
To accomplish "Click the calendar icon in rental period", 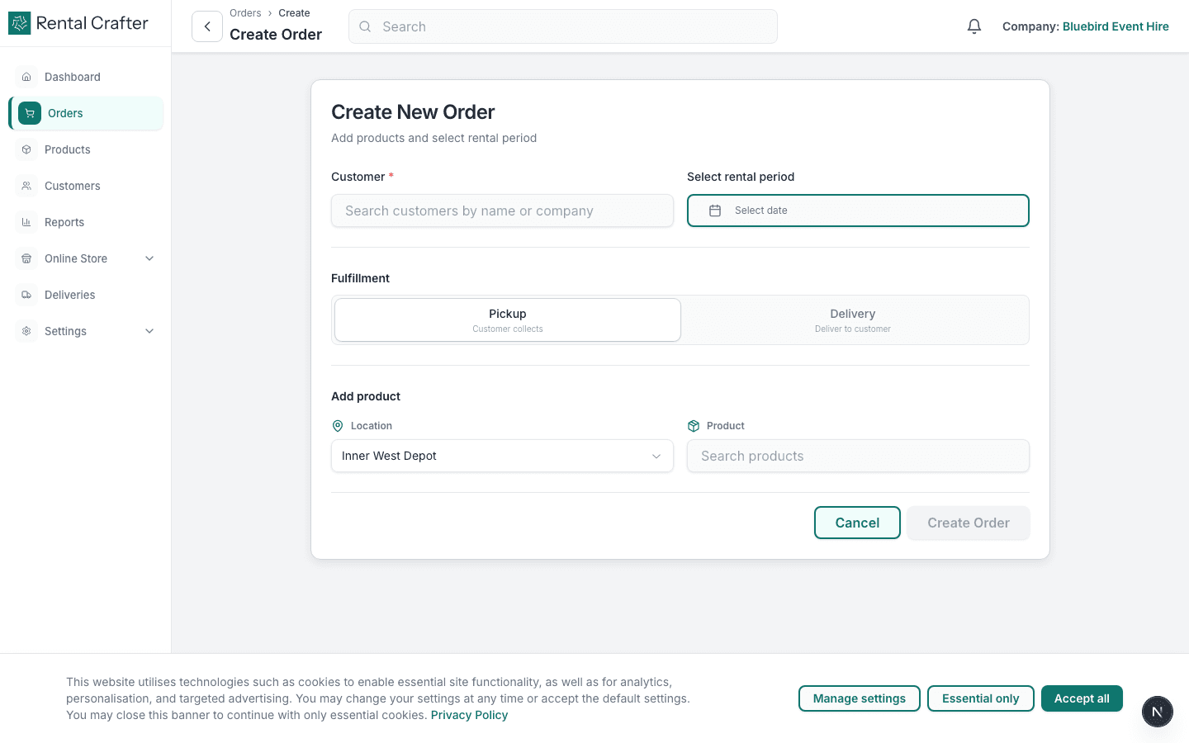I will click(x=715, y=211).
